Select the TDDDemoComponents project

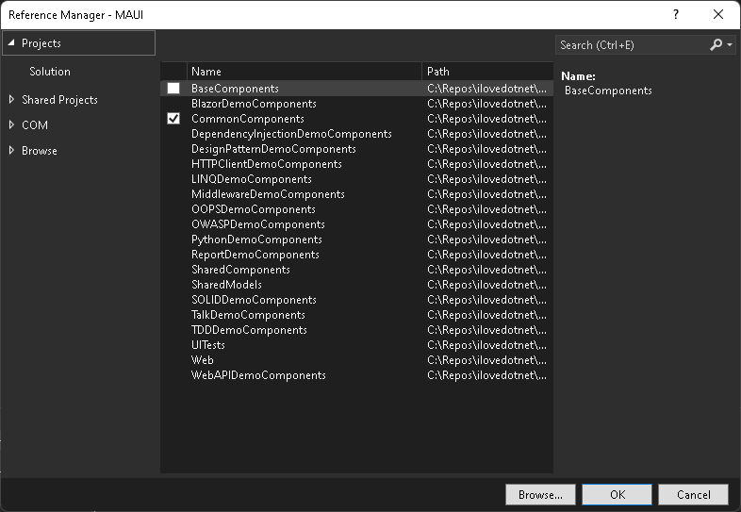click(x=249, y=330)
